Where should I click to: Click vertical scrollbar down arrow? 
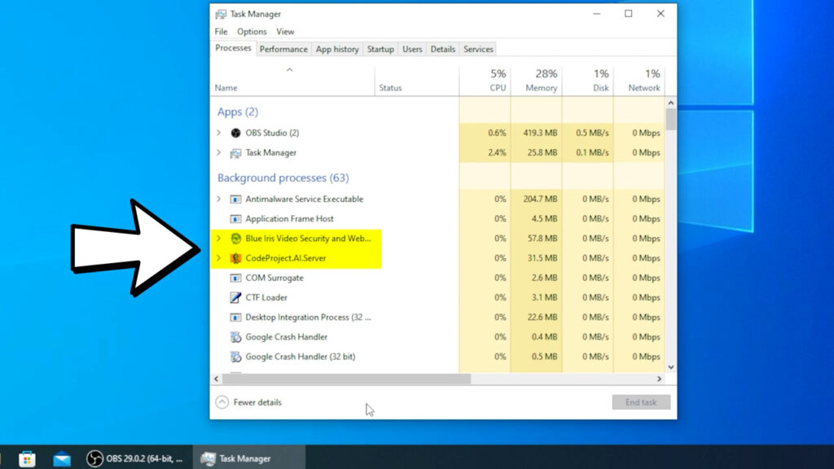point(671,367)
